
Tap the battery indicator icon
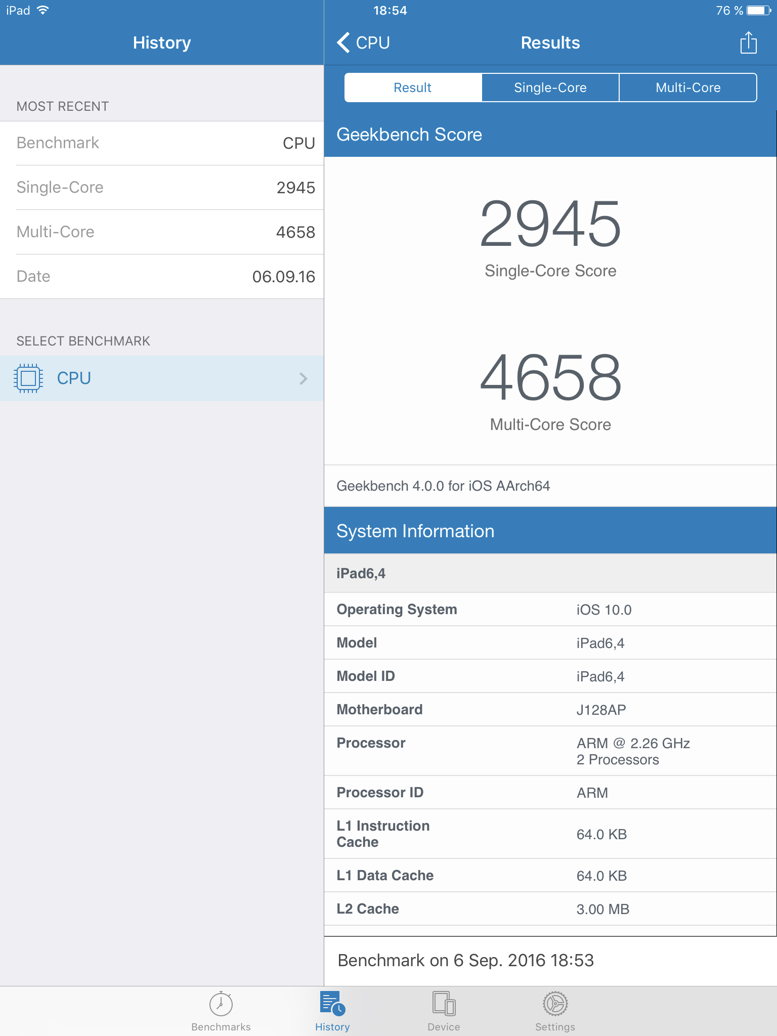point(759,10)
